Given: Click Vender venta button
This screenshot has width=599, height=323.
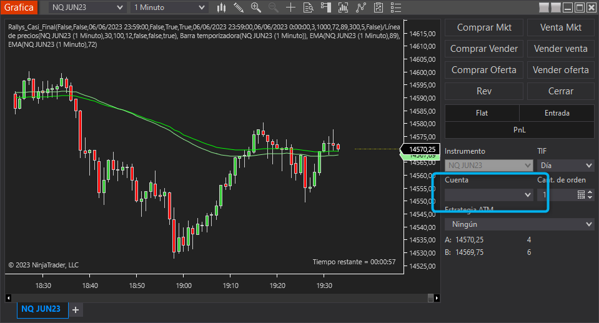Looking at the screenshot, I should coord(560,49).
